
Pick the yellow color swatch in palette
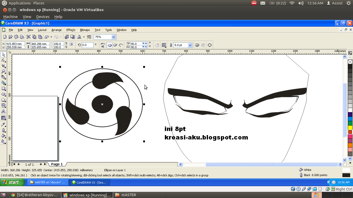[350, 128]
